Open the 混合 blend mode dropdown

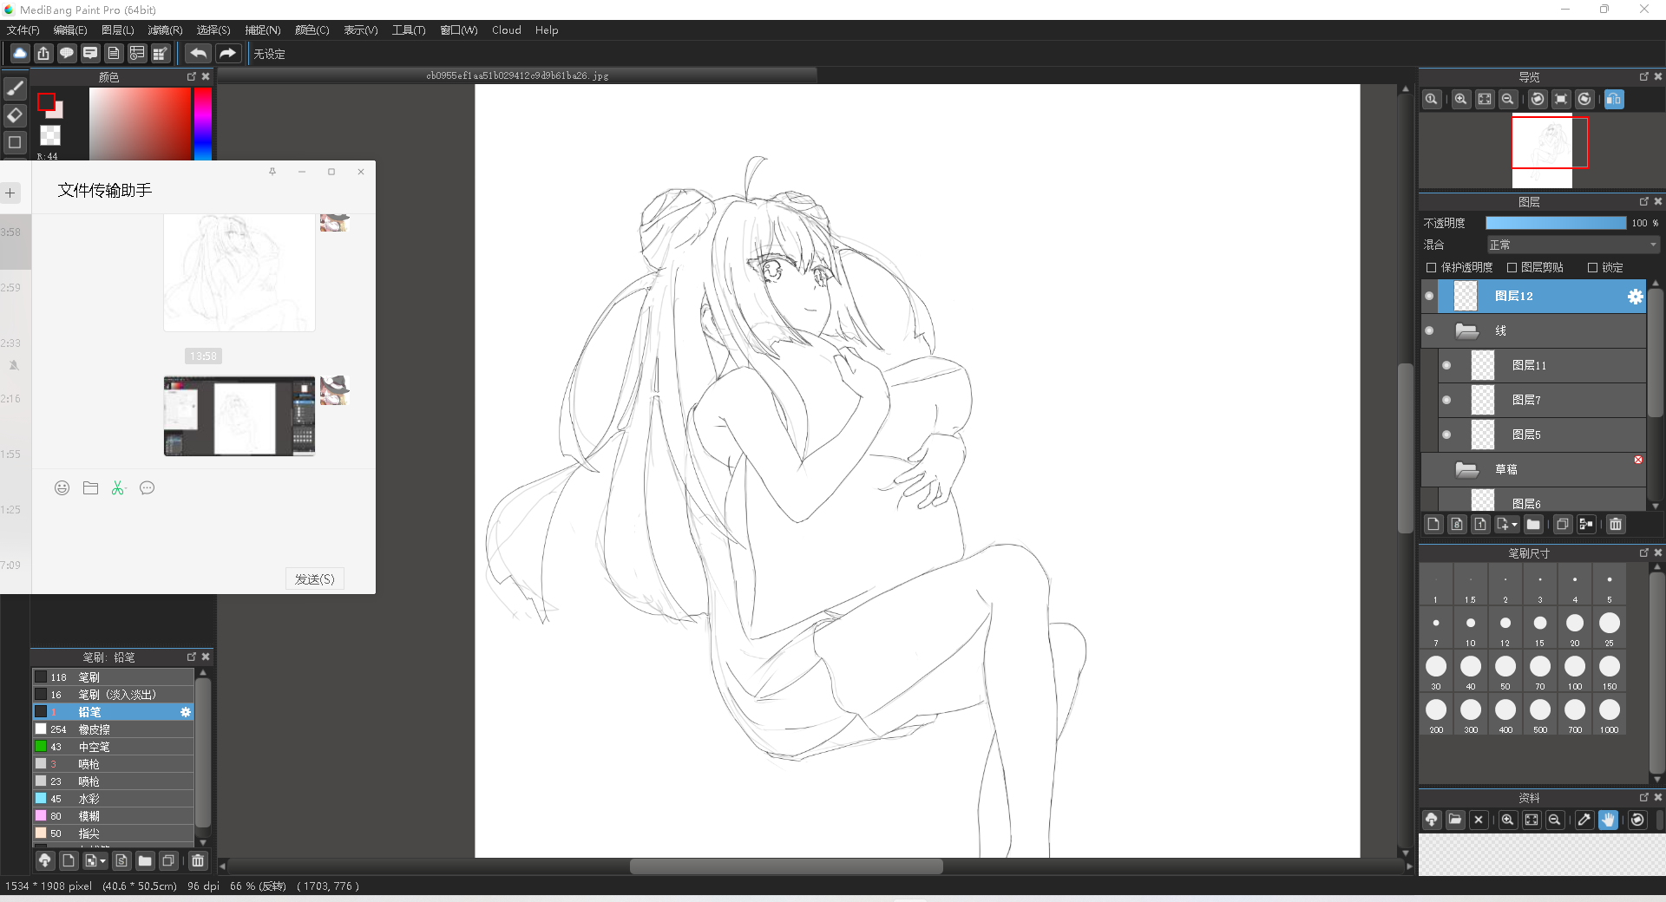point(1572,245)
